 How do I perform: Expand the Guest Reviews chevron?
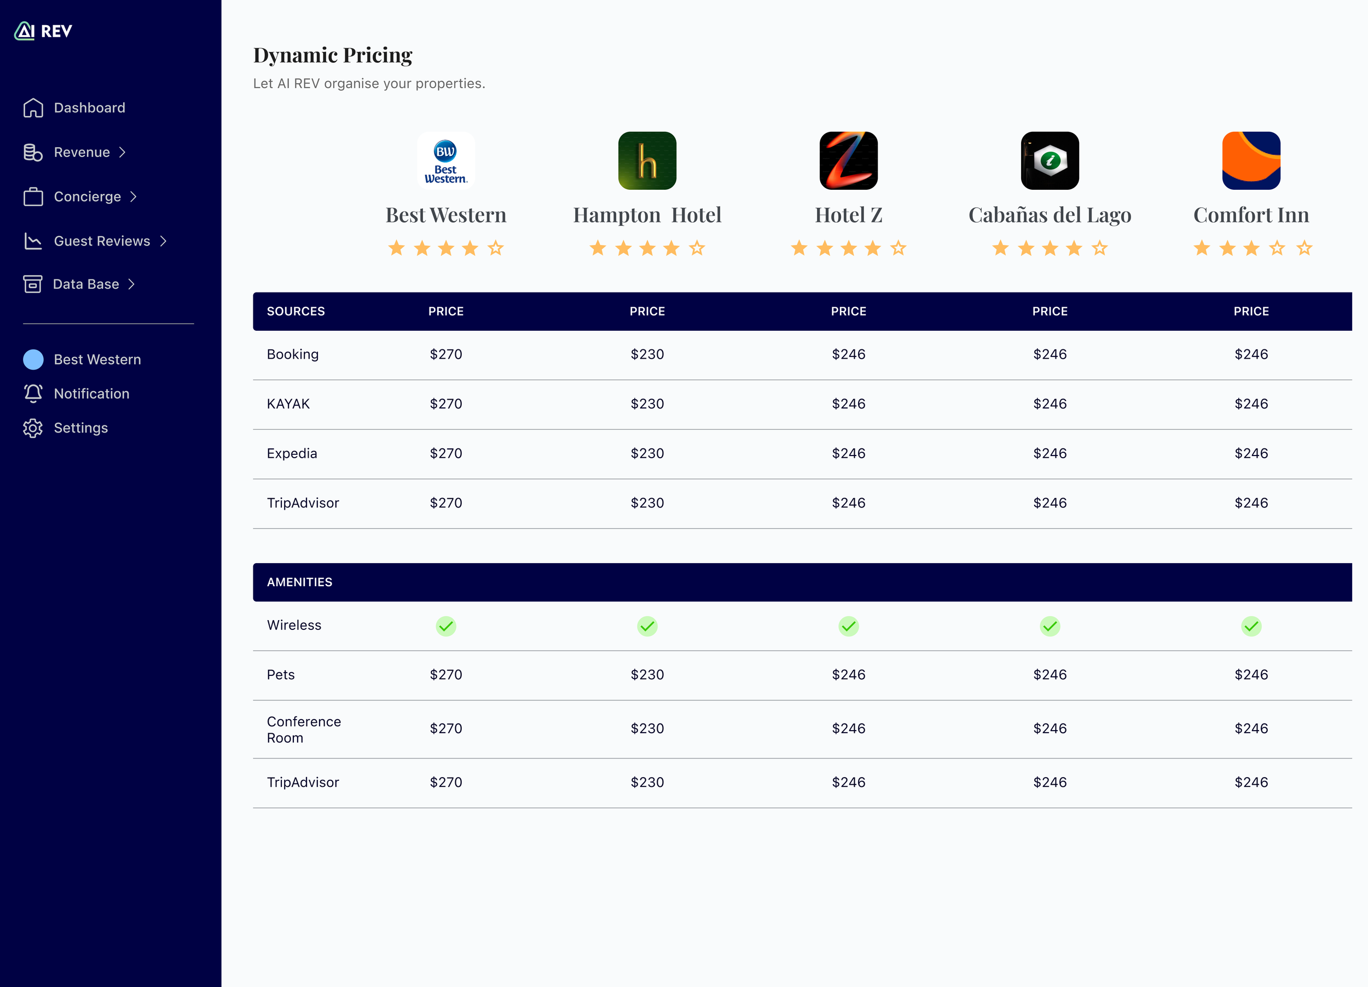click(x=163, y=241)
